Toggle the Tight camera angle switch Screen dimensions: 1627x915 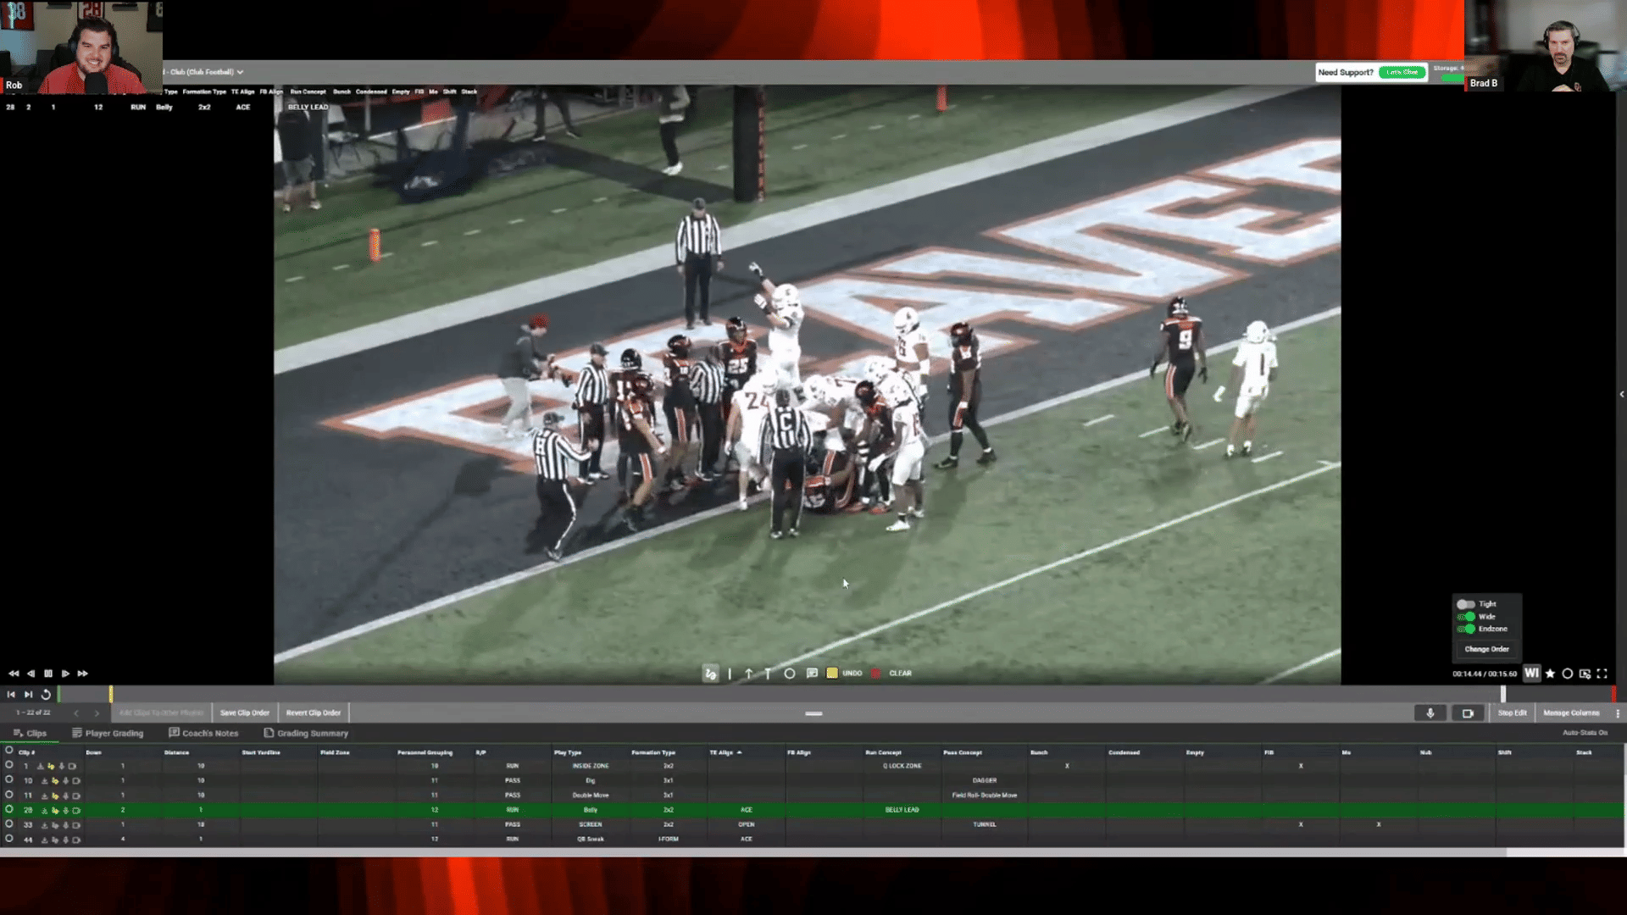1466,604
